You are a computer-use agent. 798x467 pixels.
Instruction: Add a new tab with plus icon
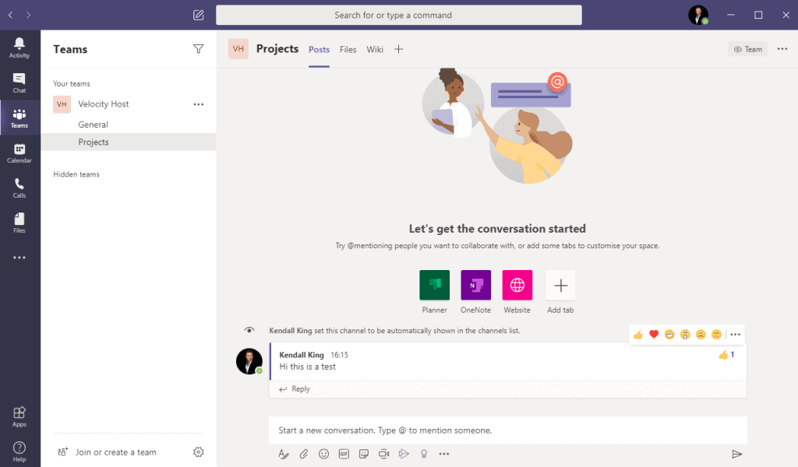[x=398, y=49]
